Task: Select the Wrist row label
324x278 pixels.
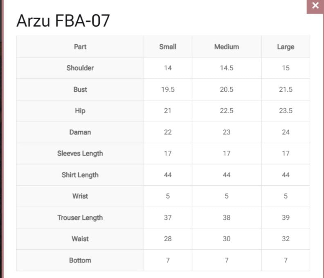Action: 80,196
